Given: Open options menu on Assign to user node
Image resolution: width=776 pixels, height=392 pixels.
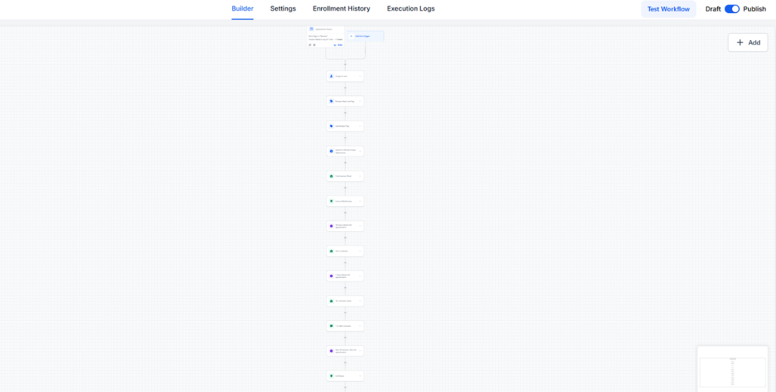Looking at the screenshot, I should pyautogui.click(x=360, y=76).
